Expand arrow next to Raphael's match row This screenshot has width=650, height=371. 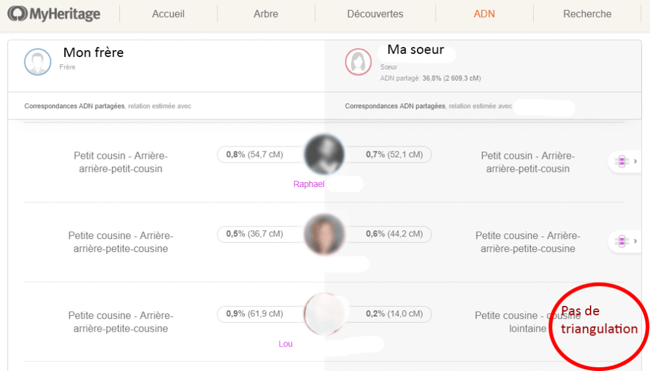pos(636,161)
